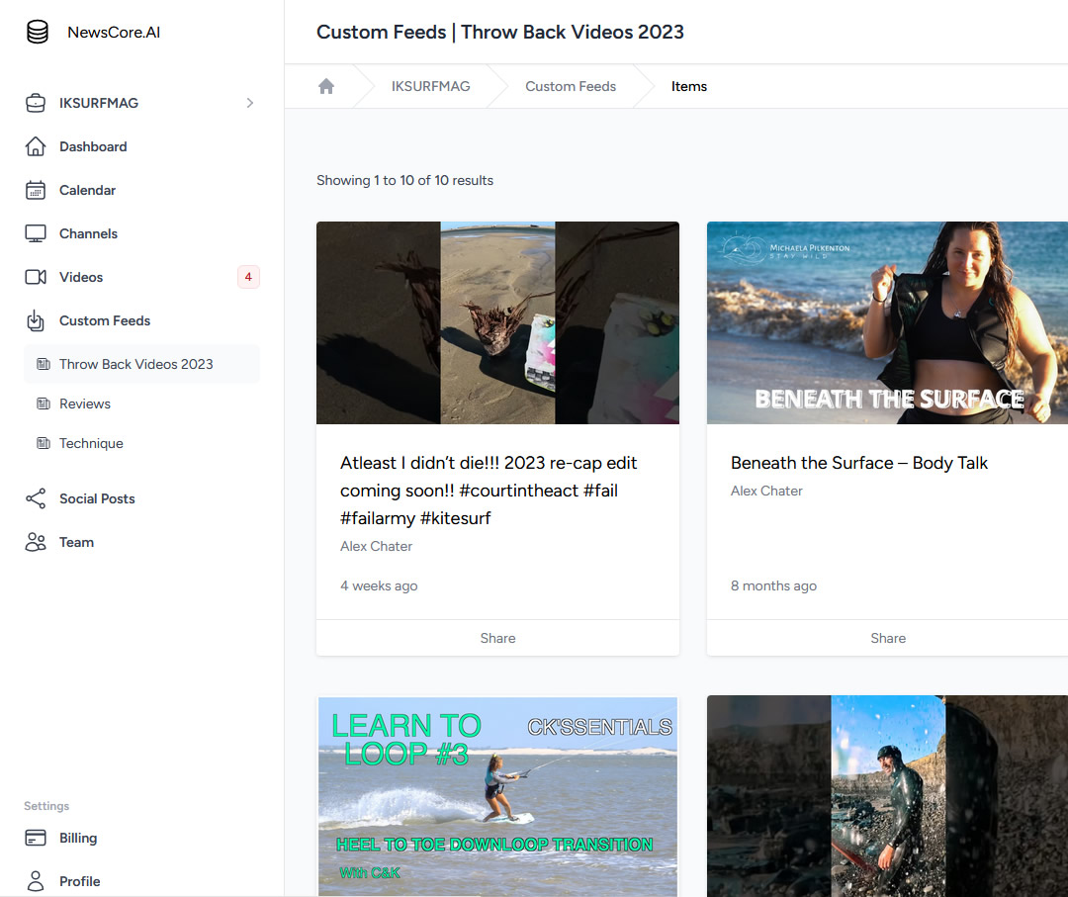Expand the IKSURFMAG workspace chevron
The image size is (1068, 897).
[x=249, y=103]
